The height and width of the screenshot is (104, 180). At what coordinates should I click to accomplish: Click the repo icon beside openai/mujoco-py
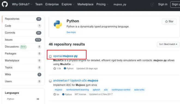(50, 56)
